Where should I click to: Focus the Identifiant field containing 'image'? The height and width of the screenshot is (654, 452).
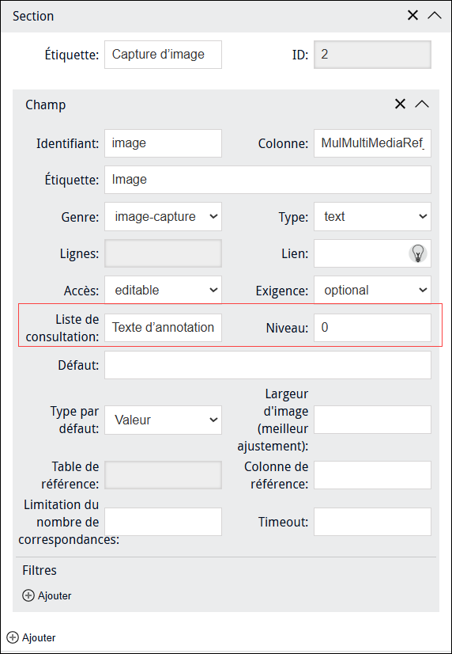point(163,143)
